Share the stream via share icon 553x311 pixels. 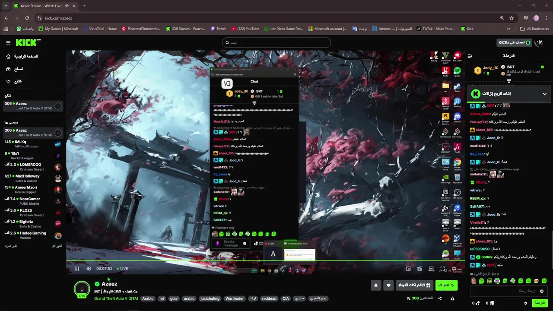coord(440,298)
